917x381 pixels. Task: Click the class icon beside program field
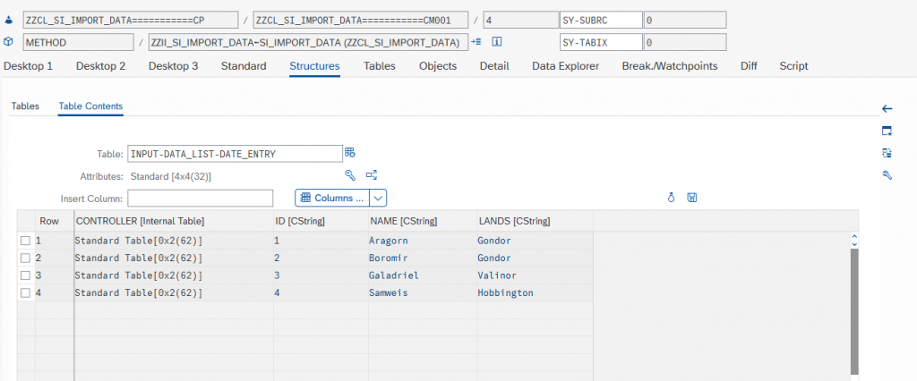click(x=8, y=20)
